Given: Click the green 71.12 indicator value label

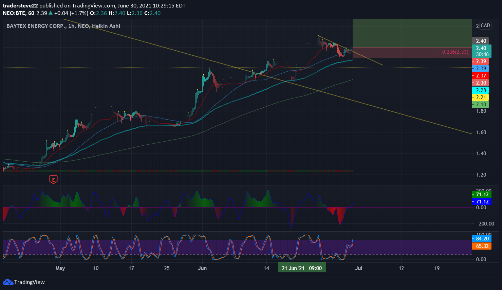Looking at the screenshot, I should (481, 195).
